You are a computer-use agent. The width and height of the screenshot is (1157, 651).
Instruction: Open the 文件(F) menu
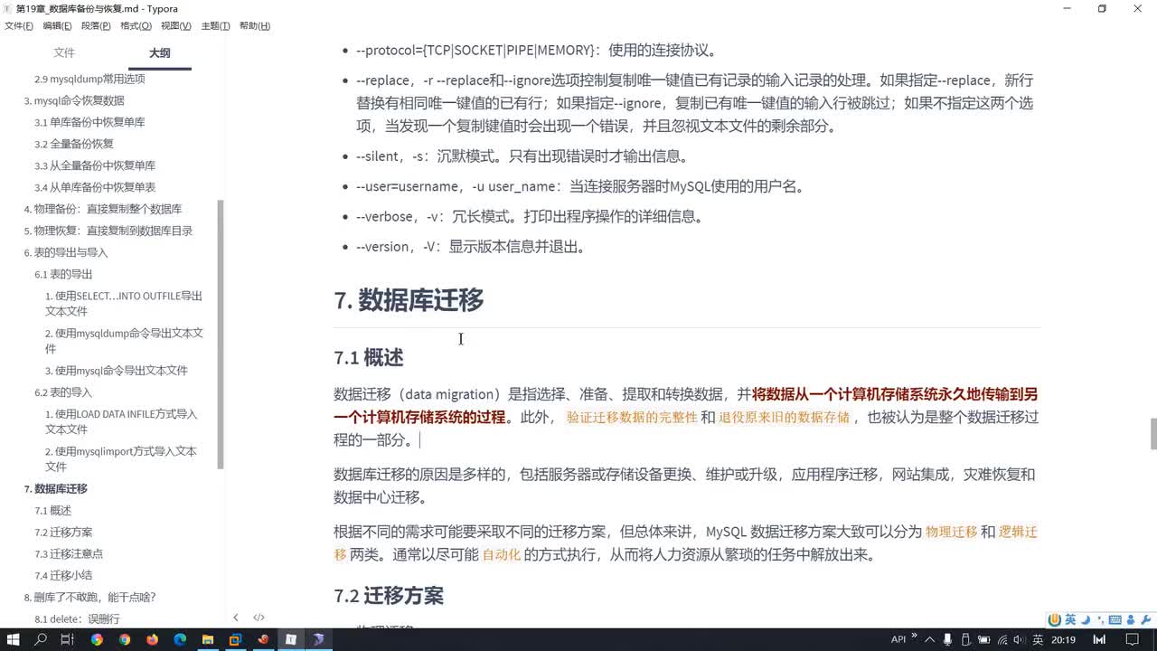pos(18,26)
